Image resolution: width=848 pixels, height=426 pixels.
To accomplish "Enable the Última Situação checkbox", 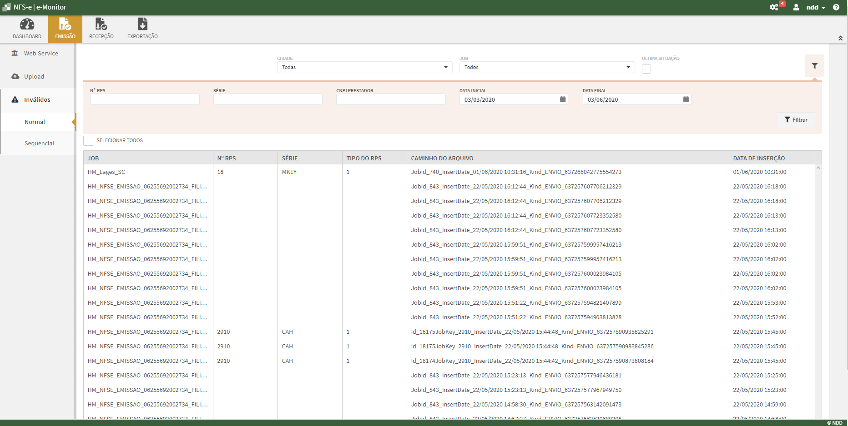I will [x=646, y=69].
